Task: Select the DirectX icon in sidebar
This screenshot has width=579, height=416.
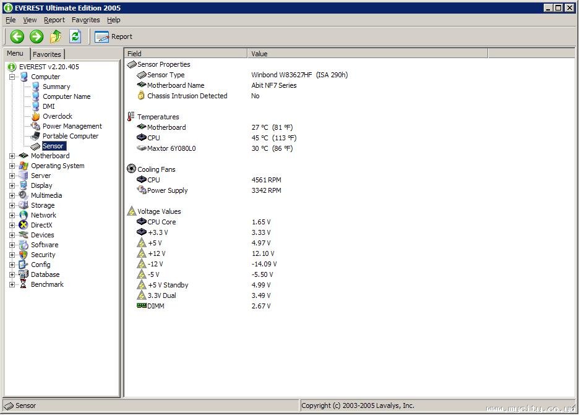Action: (x=24, y=225)
